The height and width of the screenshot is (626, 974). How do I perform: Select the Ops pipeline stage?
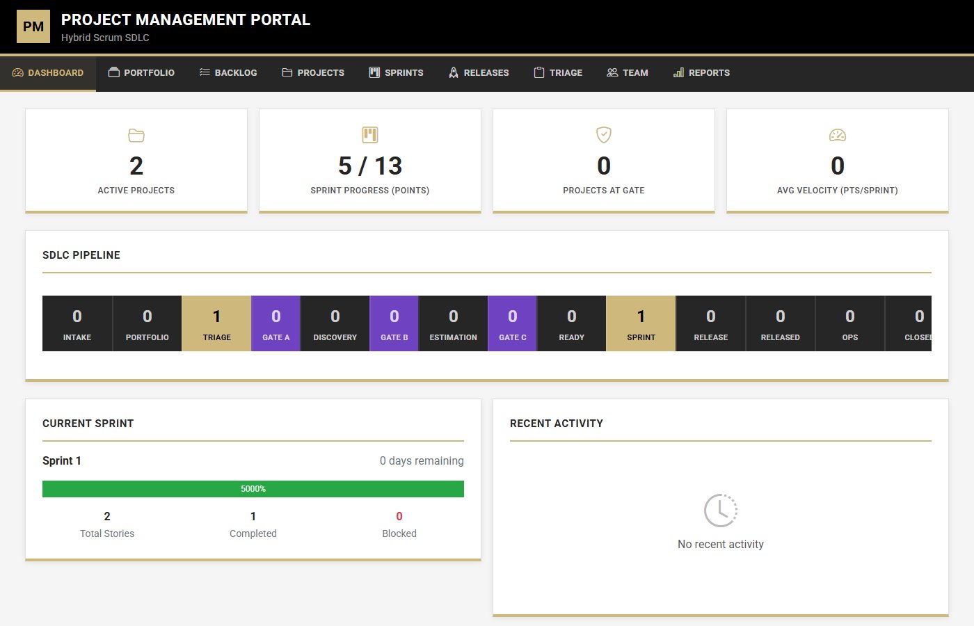[849, 323]
